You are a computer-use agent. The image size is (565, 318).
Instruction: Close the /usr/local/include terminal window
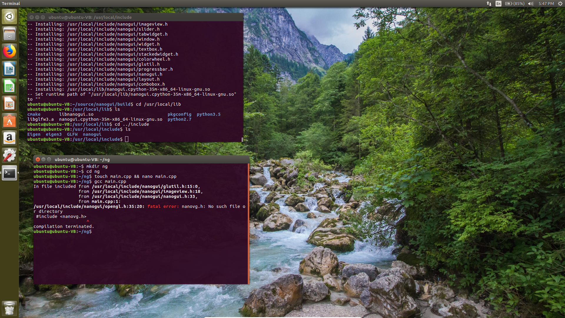[x=31, y=17]
